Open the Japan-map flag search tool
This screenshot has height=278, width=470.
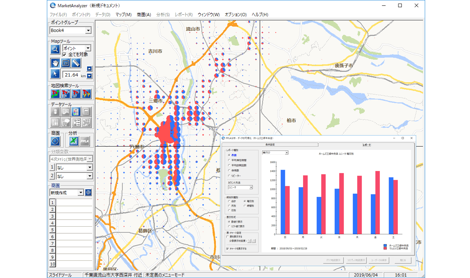click(x=55, y=94)
